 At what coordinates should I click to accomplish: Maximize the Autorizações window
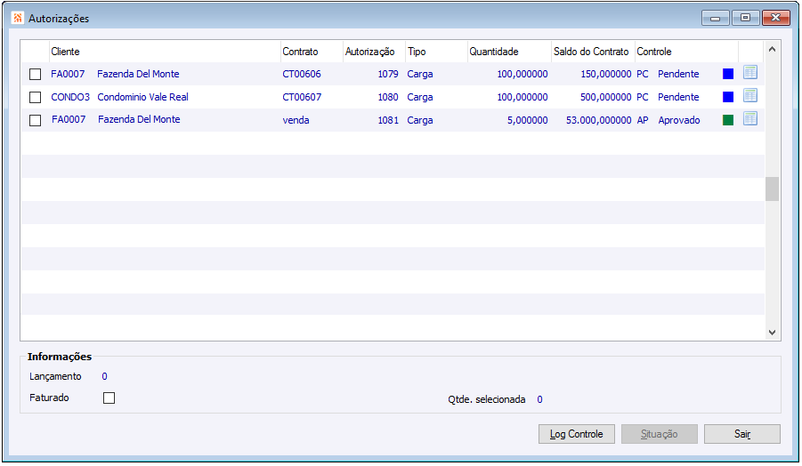(745, 18)
